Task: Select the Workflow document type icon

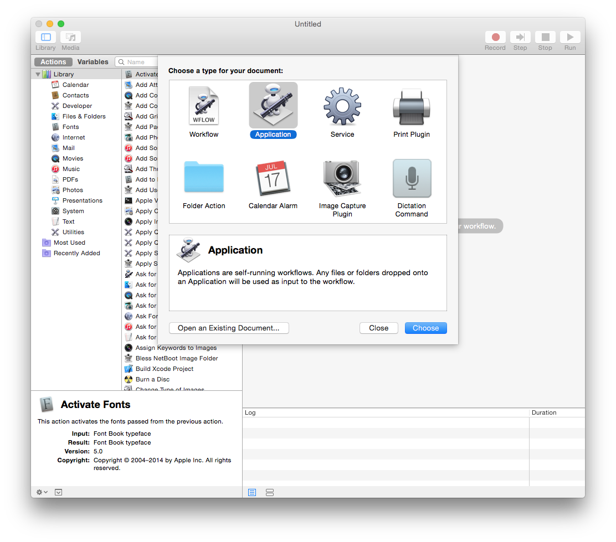Action: [204, 106]
